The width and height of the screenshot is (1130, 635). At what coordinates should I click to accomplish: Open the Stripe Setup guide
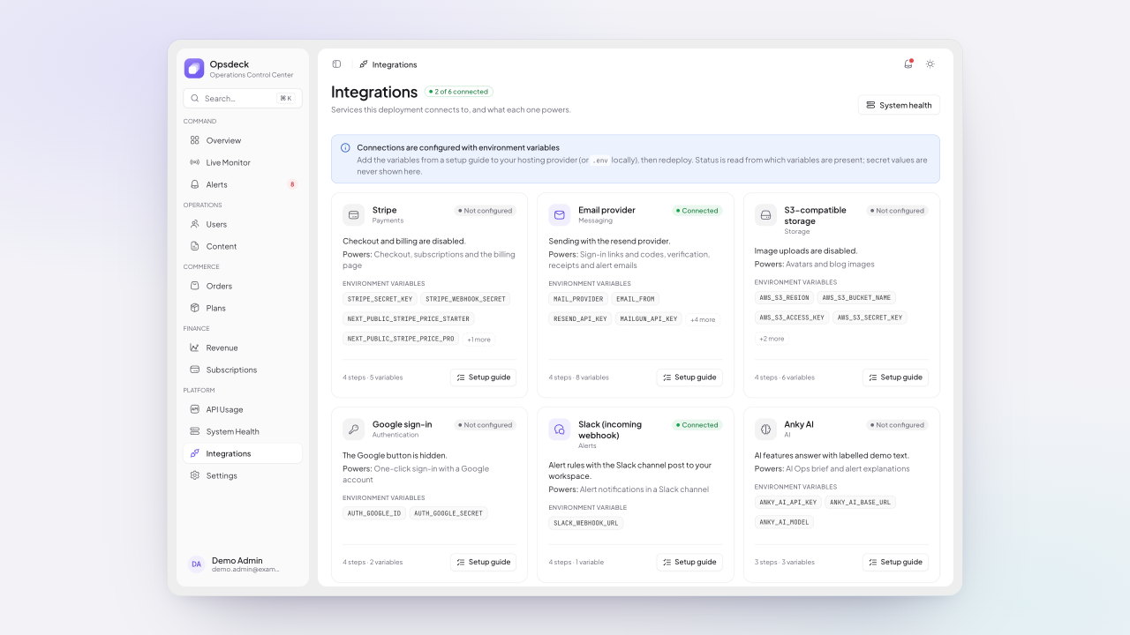coord(483,377)
